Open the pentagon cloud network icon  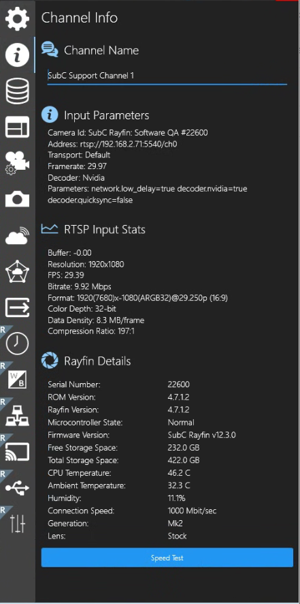coord(17,271)
